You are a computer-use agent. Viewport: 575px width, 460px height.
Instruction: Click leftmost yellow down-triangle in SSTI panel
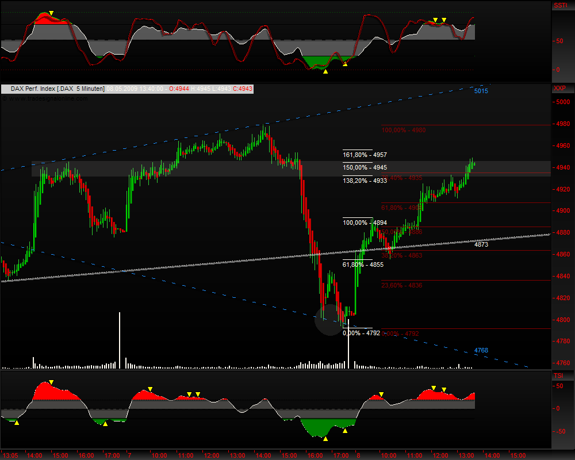coord(52,13)
